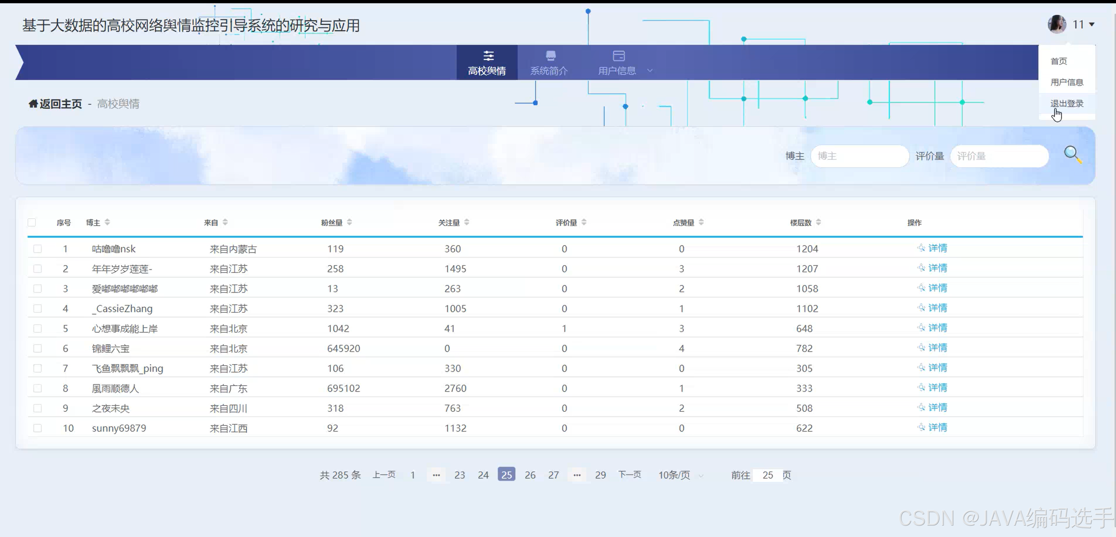
Task: Open 详情 for 年年岁岁莲莲-
Action: [x=932, y=268]
